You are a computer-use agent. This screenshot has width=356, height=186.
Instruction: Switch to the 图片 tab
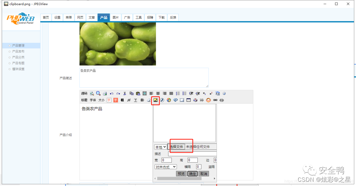(116, 17)
